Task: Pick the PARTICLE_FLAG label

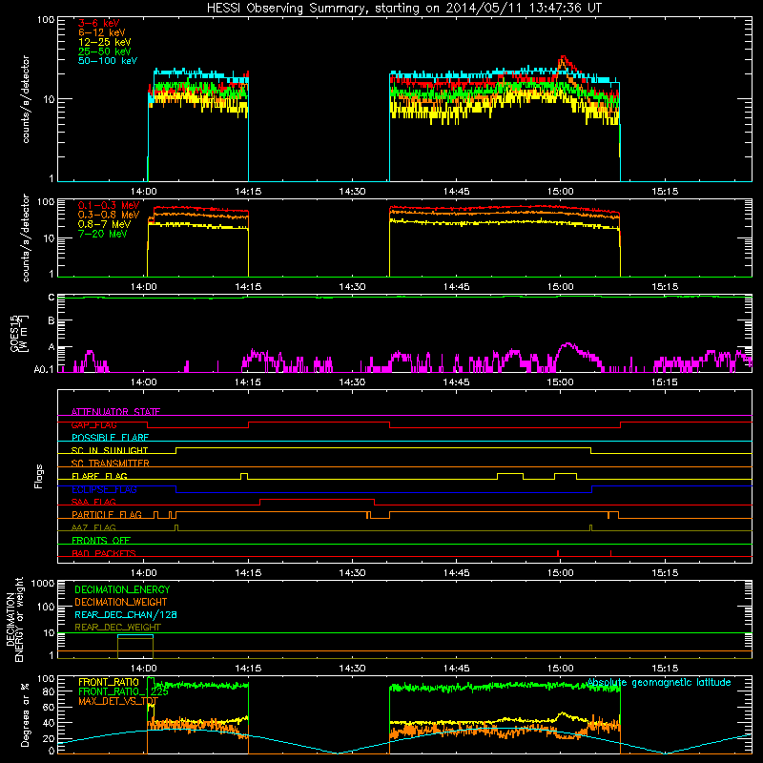Action: click(x=107, y=515)
